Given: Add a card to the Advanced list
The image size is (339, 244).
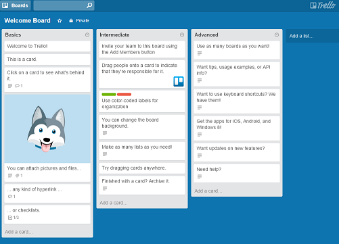Looking at the screenshot, I should [208, 191].
